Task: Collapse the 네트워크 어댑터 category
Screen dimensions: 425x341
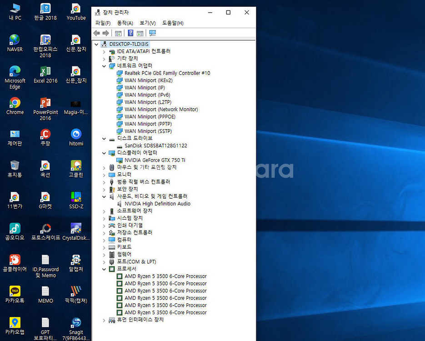Action: [x=104, y=66]
